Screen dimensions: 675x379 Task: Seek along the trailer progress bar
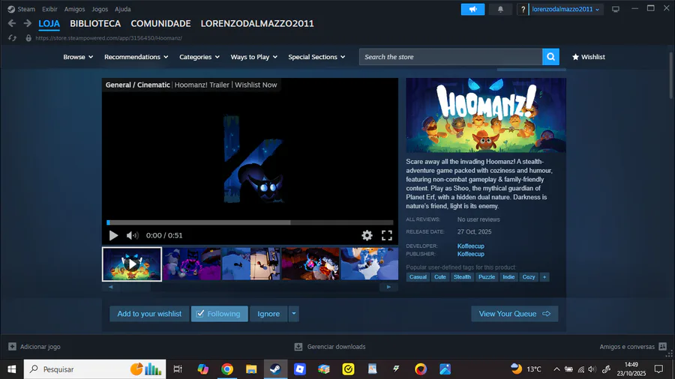coord(250,222)
